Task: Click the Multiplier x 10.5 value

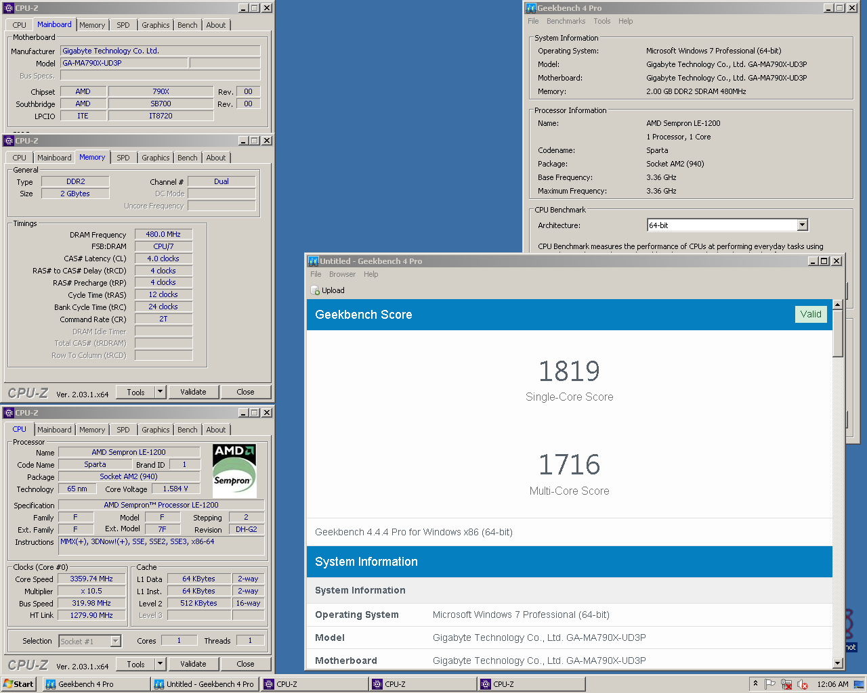Action: (x=91, y=591)
